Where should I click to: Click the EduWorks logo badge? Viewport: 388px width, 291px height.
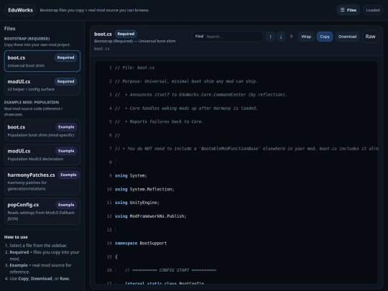[20, 10]
